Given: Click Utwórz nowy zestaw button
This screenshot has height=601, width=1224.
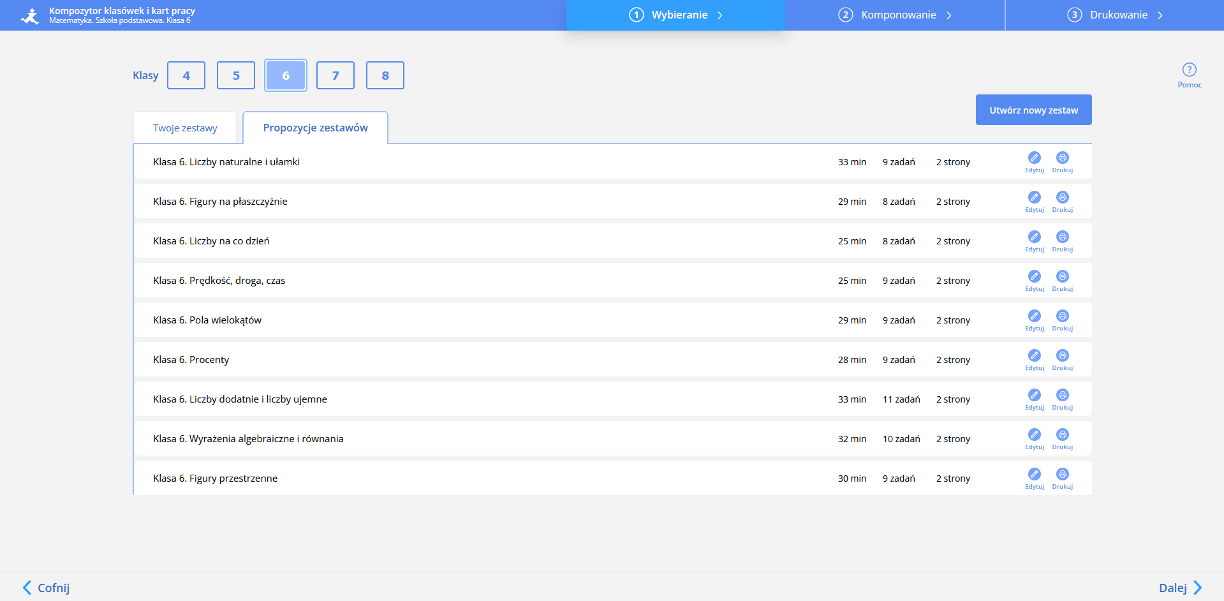Looking at the screenshot, I should tap(1033, 110).
